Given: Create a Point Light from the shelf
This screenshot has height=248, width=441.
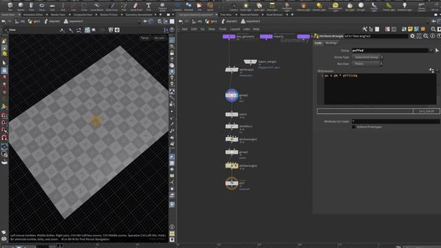Looking at the screenshot, I should click(246, 6).
